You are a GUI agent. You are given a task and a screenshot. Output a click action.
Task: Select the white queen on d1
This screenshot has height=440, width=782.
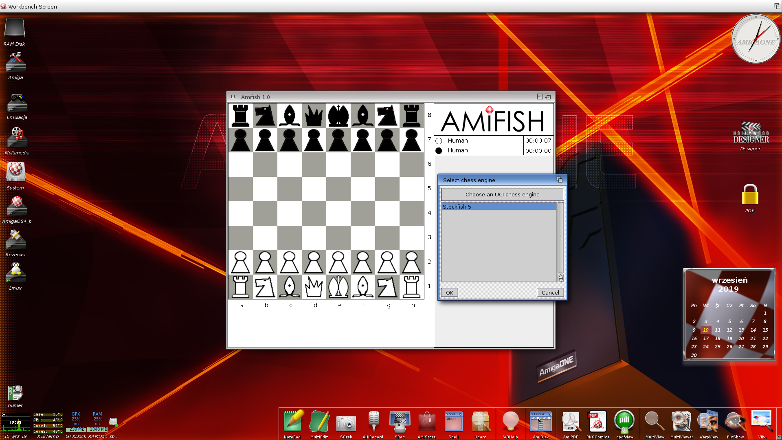[314, 286]
